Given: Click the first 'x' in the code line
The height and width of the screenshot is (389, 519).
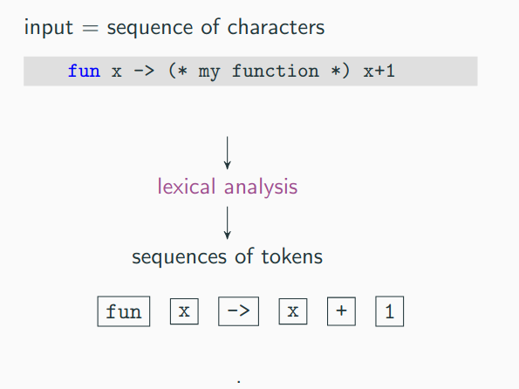Looking at the screenshot, I should [x=116, y=72].
